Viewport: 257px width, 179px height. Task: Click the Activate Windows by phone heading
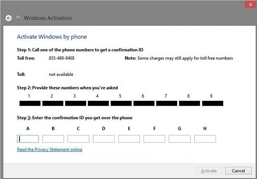[52, 37]
